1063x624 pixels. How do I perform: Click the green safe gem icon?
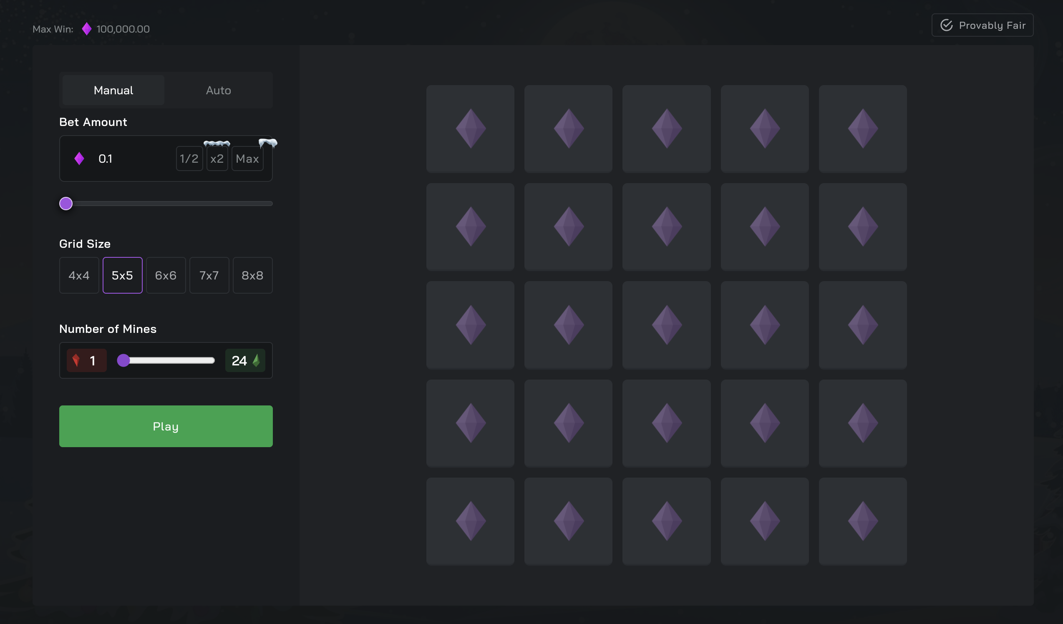(256, 360)
